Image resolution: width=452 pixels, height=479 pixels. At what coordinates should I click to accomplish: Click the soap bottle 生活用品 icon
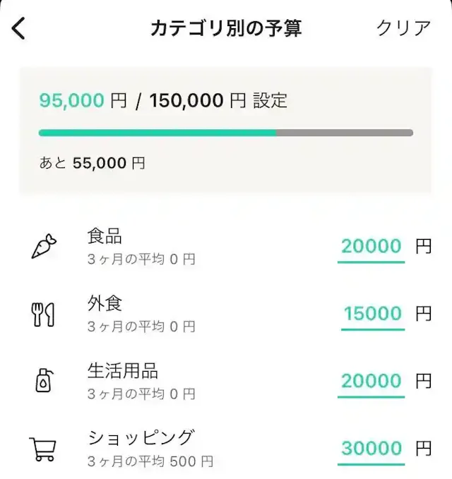44,381
